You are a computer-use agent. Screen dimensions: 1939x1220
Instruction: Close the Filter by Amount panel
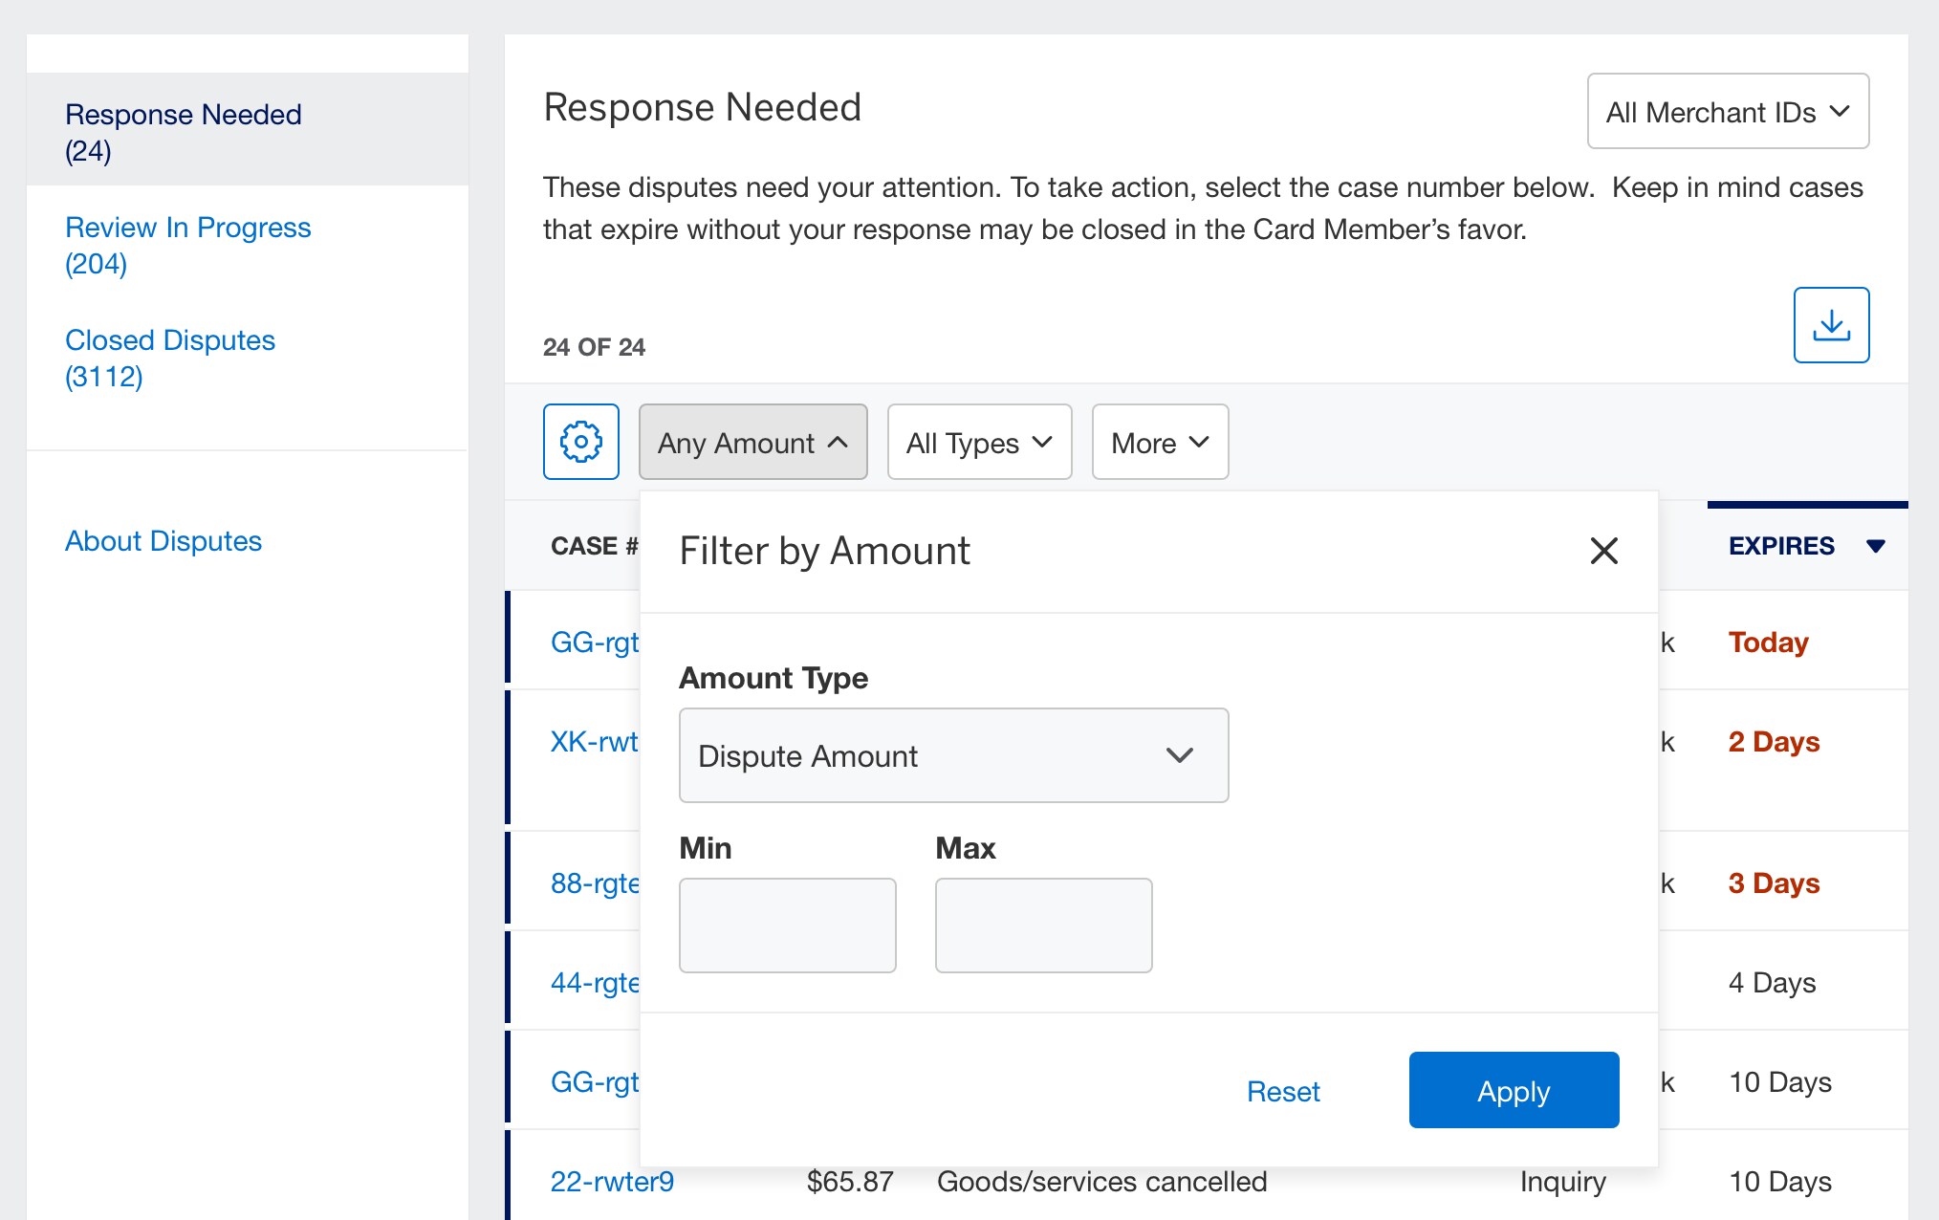(1603, 551)
